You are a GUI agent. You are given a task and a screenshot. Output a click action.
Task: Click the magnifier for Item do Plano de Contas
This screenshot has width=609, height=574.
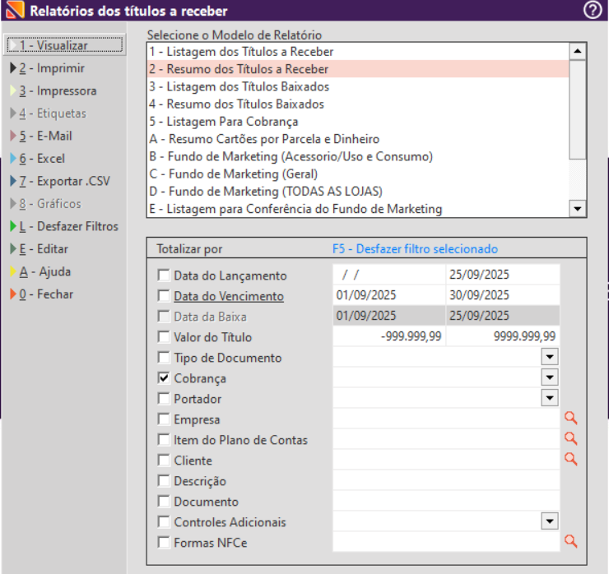(570, 439)
